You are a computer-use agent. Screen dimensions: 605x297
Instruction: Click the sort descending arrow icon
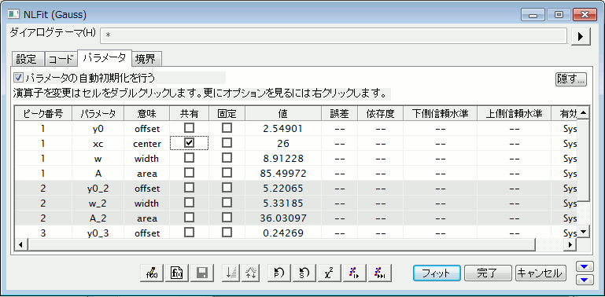pos(231,273)
